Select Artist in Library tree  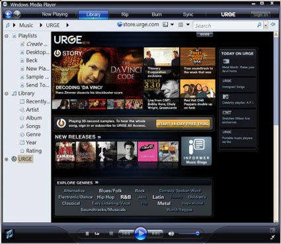click(x=29, y=110)
